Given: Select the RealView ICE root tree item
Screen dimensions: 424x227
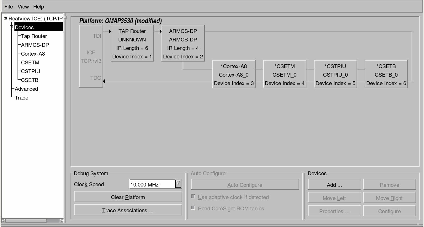Looking at the screenshot, I should [x=35, y=19].
